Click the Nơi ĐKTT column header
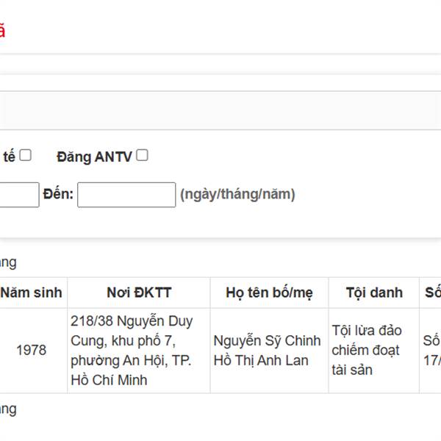441x441 pixels. [139, 293]
